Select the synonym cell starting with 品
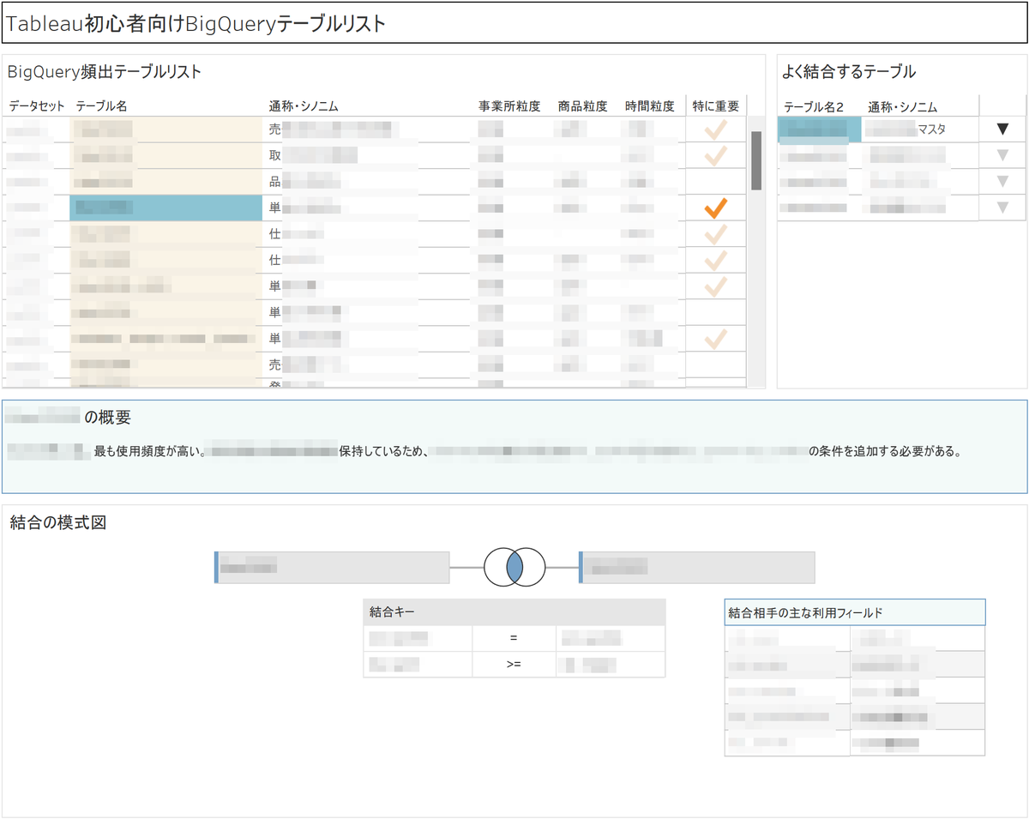Viewport: 1029px width, 819px height. pyautogui.click(x=370, y=182)
